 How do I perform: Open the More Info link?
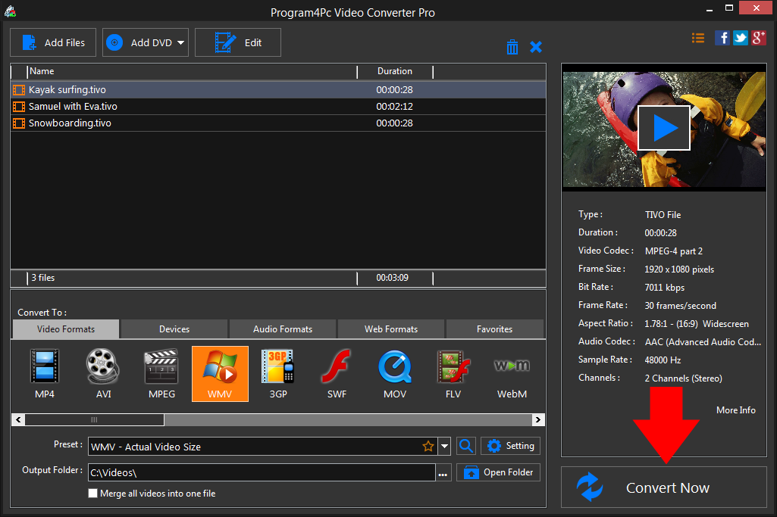tap(736, 410)
